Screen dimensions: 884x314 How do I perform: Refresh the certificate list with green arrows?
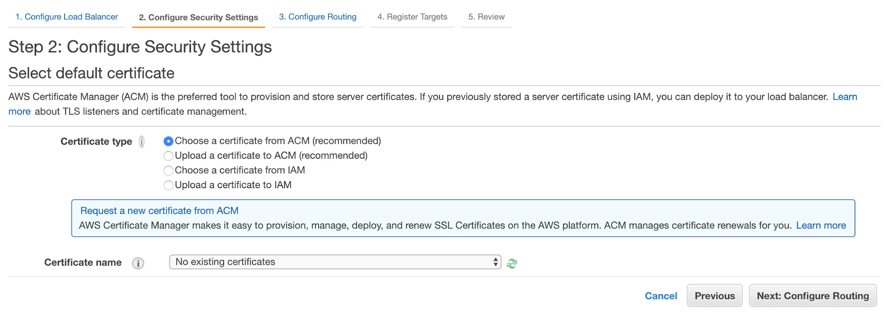[x=512, y=263]
